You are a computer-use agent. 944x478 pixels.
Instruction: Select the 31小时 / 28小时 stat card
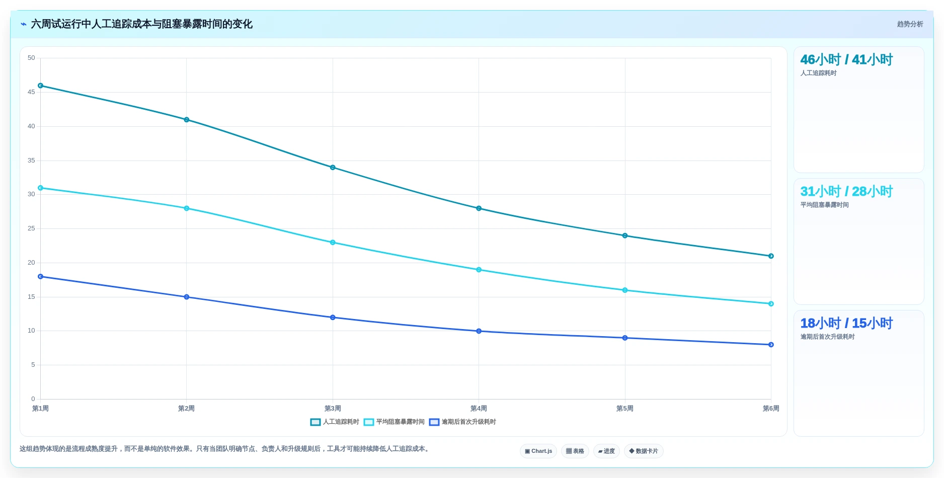[859, 242]
